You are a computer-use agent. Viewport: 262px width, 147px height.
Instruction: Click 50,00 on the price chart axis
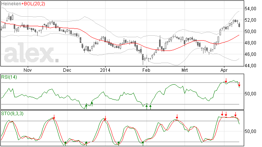click(x=250, y=32)
